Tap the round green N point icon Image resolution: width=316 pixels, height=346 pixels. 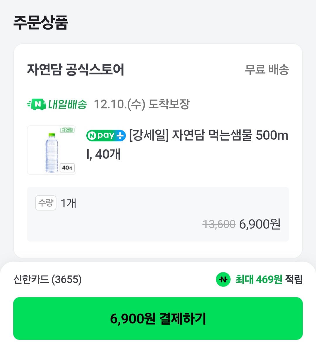click(x=223, y=279)
